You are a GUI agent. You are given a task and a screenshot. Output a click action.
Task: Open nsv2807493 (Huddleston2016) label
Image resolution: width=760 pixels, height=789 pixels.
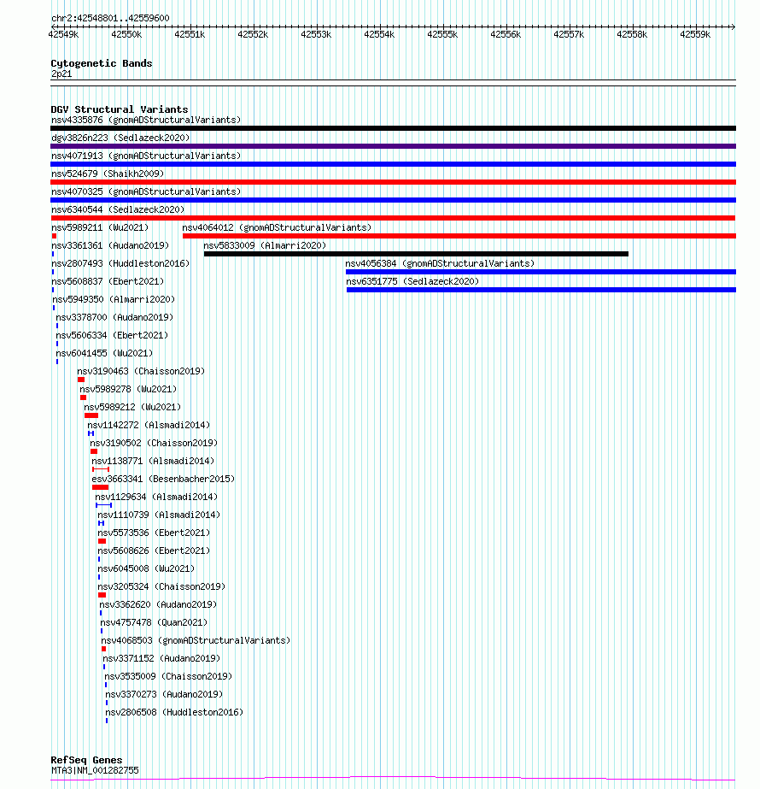pyautogui.click(x=120, y=263)
